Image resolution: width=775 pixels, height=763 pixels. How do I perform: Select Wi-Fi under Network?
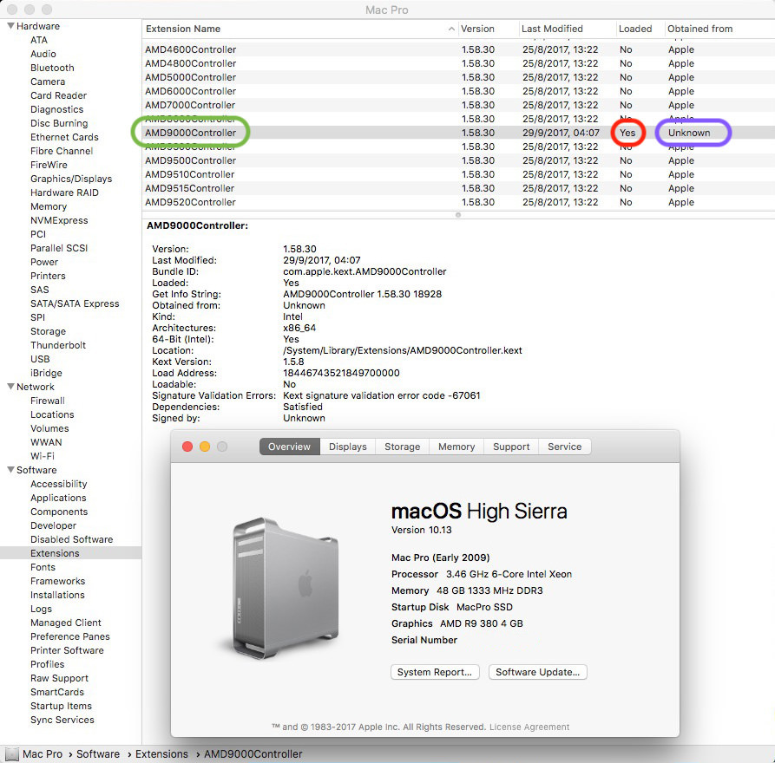43,456
